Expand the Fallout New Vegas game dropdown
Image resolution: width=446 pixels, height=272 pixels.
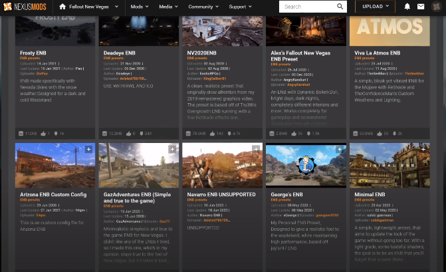click(x=116, y=7)
